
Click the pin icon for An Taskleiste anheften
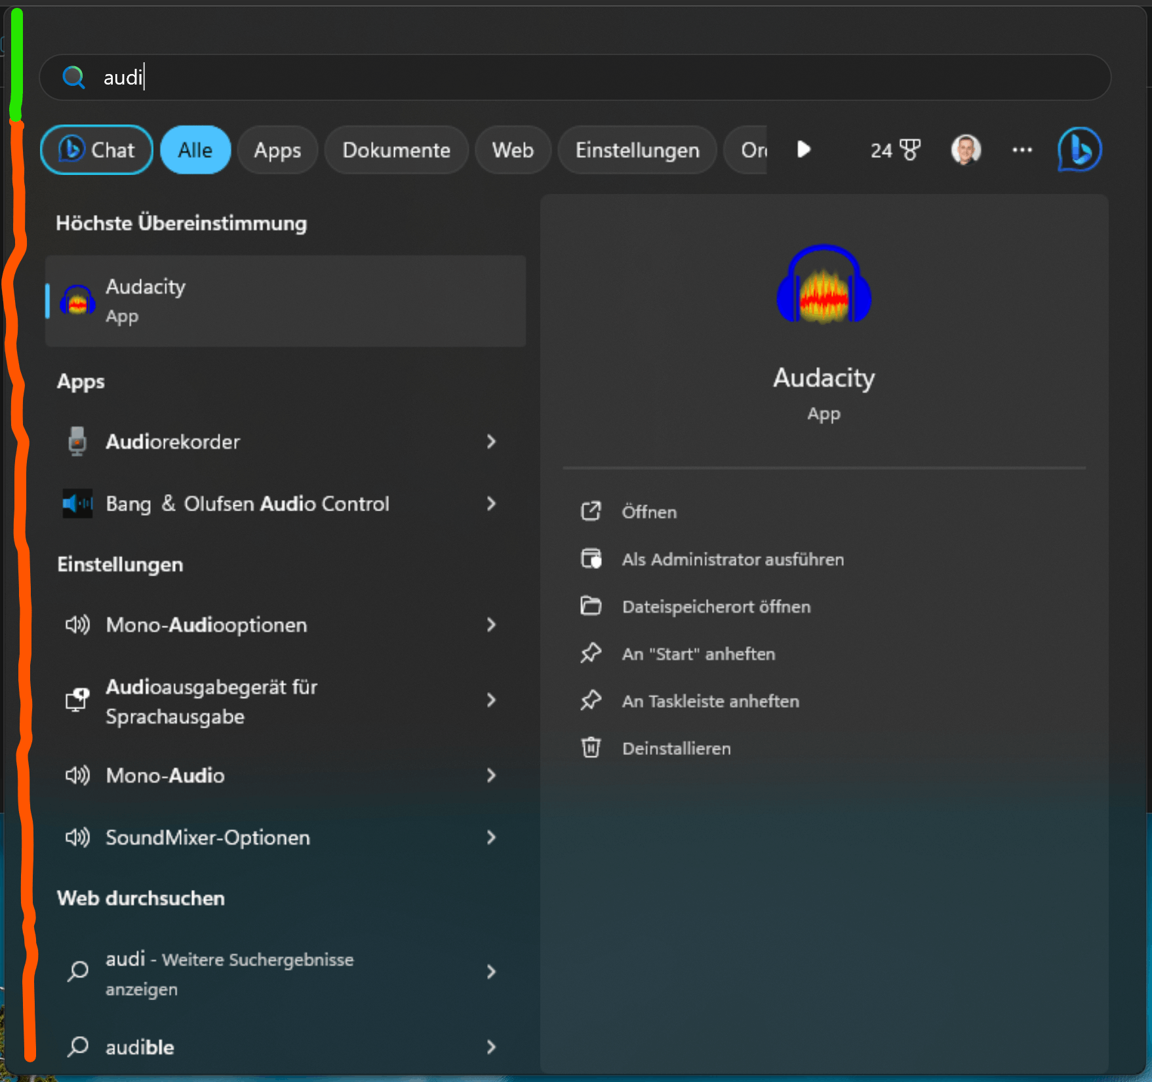591,700
